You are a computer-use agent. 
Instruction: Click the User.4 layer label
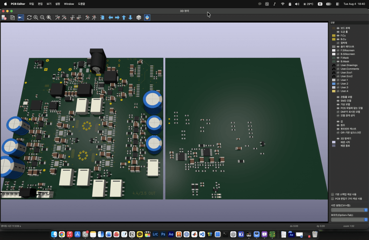(344, 91)
